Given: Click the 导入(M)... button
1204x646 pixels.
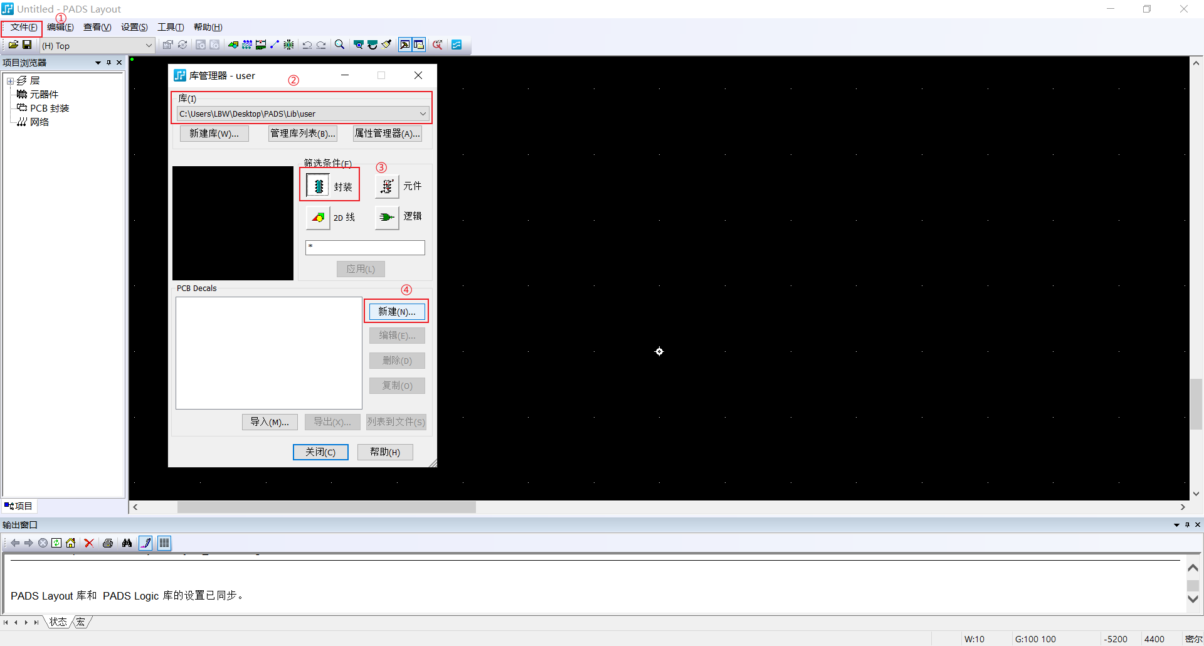Looking at the screenshot, I should coord(270,422).
